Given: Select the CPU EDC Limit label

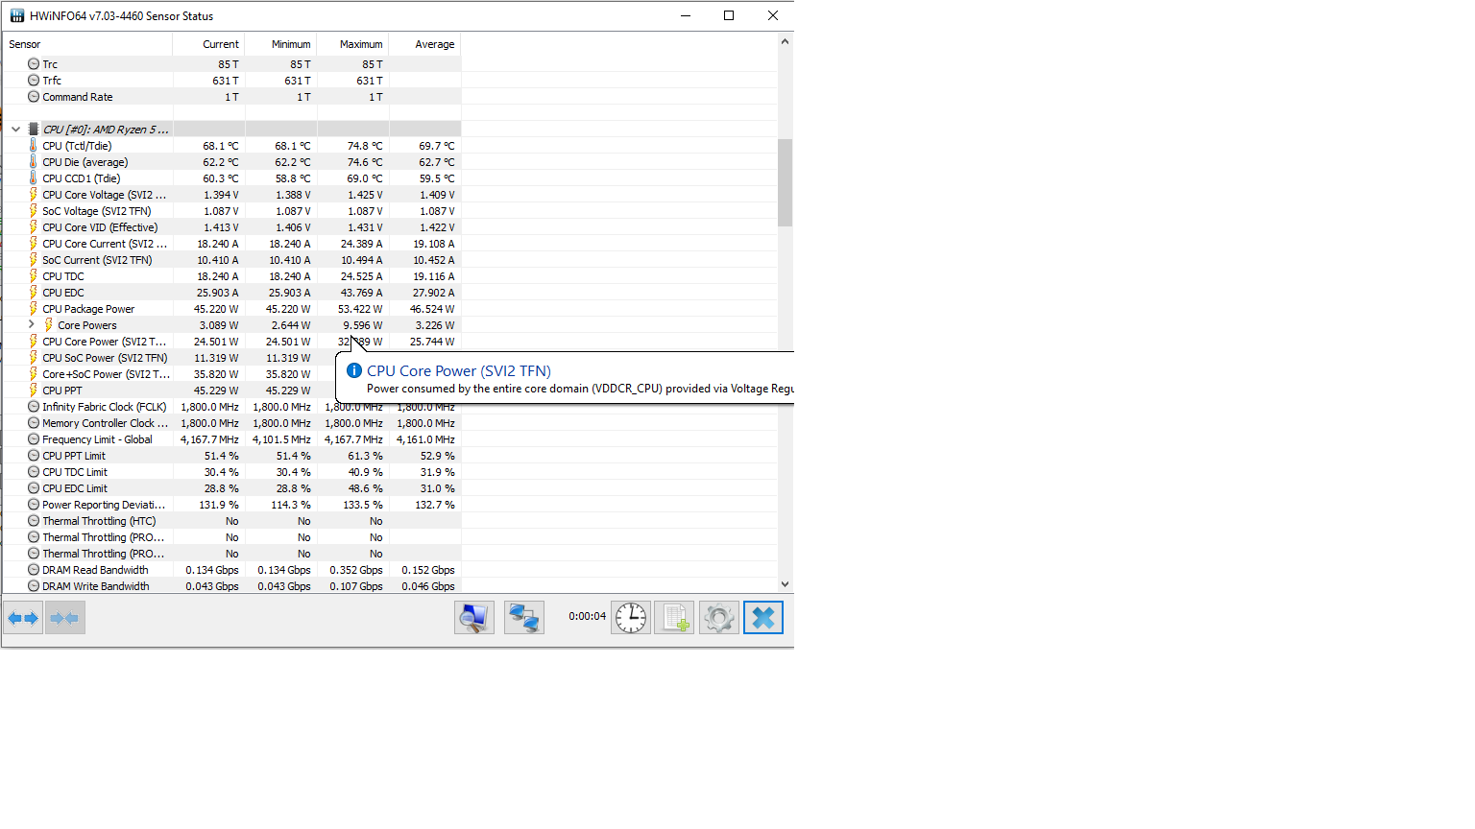Looking at the screenshot, I should [75, 488].
